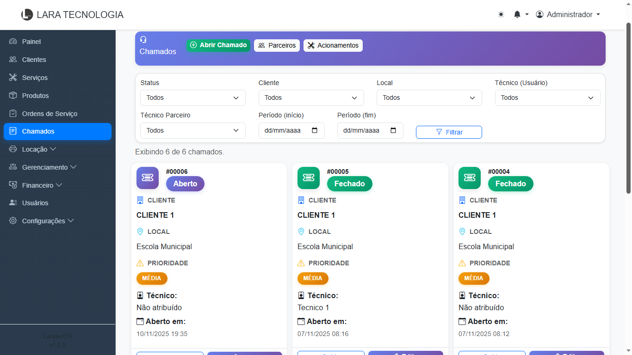Expand the Status filter dropdown
The width and height of the screenshot is (632, 355).
tap(192, 98)
